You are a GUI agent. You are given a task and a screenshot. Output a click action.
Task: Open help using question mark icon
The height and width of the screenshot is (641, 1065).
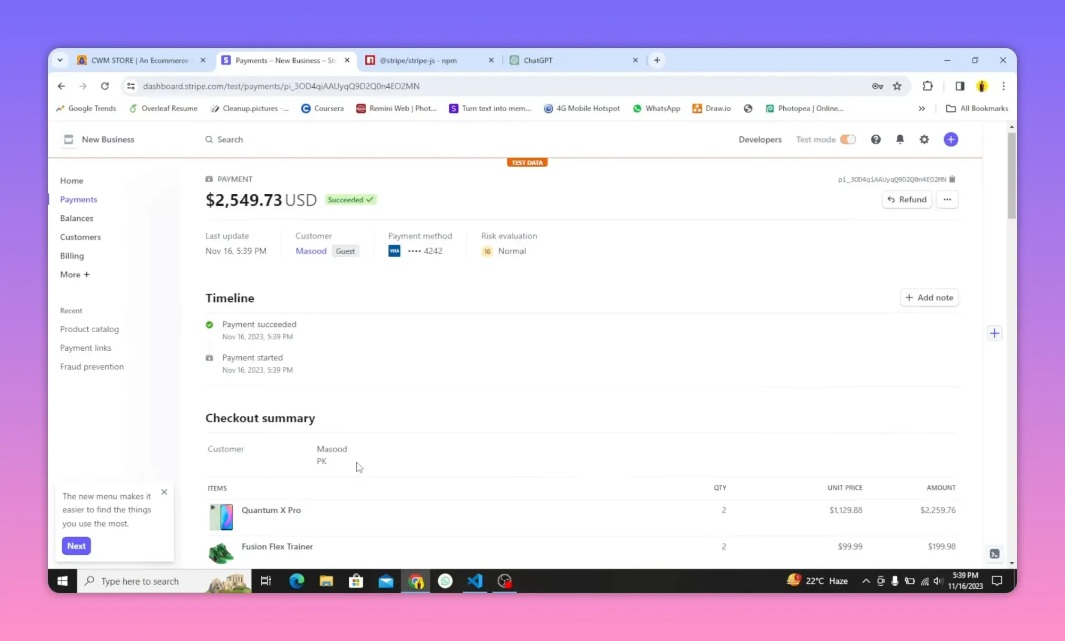click(875, 139)
